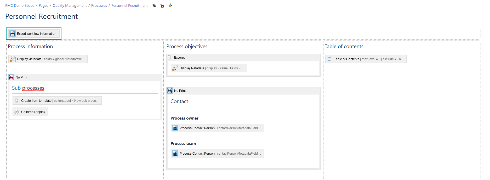Select Create from template macro
Image resolution: width=490 pixels, height=180 pixels.
coord(57,100)
